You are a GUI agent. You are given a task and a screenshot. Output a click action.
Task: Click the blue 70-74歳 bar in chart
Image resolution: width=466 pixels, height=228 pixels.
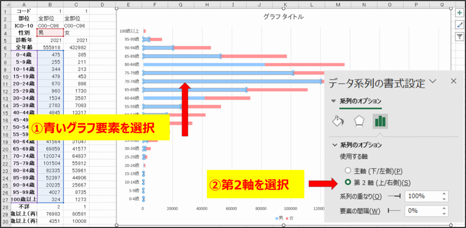[228, 82]
